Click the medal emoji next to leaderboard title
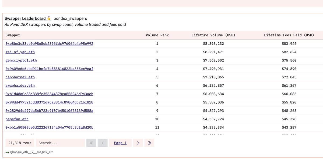The height and width of the screenshot is (163, 323). coord(49,18)
